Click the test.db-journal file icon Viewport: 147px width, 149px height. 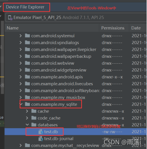41,139
